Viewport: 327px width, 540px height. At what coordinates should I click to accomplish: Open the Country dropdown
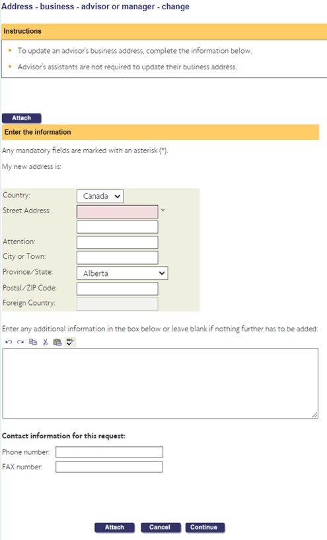pos(100,196)
